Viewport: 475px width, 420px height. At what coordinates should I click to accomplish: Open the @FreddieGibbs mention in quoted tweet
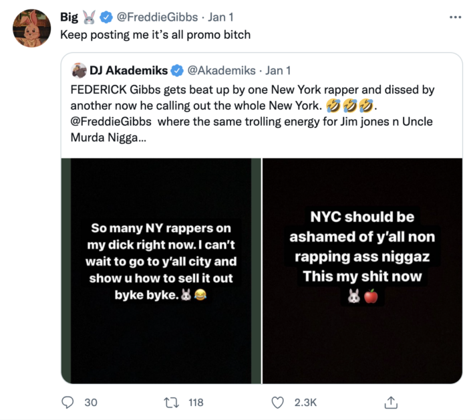coord(111,122)
